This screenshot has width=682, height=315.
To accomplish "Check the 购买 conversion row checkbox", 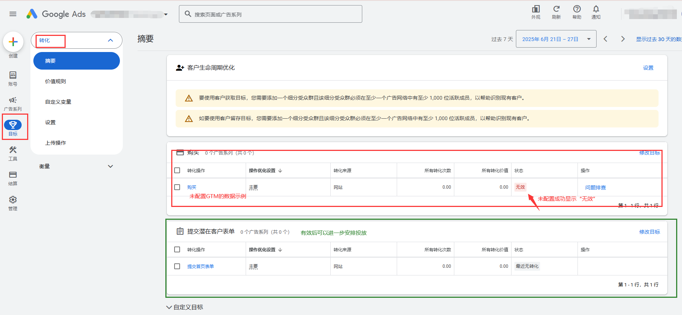I will [177, 187].
